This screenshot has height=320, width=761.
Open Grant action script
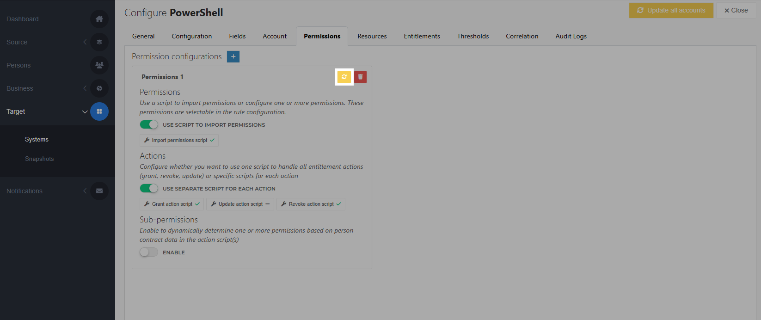pyautogui.click(x=172, y=204)
